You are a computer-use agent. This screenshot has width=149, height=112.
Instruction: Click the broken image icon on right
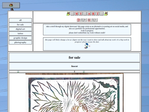[84, 72]
